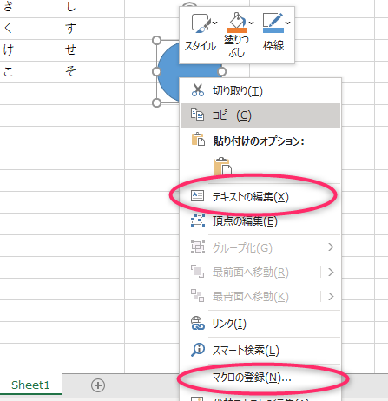Click the リンク globe chain icon
Viewport: 388px width, 401px height.
198,323
